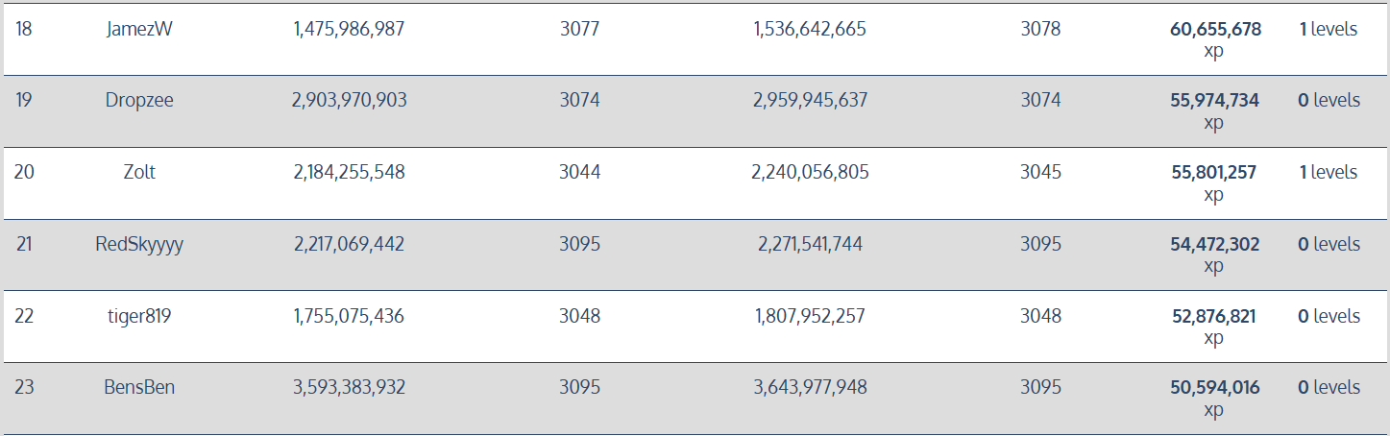
Task: Click JamezW ending level 3078
Action: 1040,29
